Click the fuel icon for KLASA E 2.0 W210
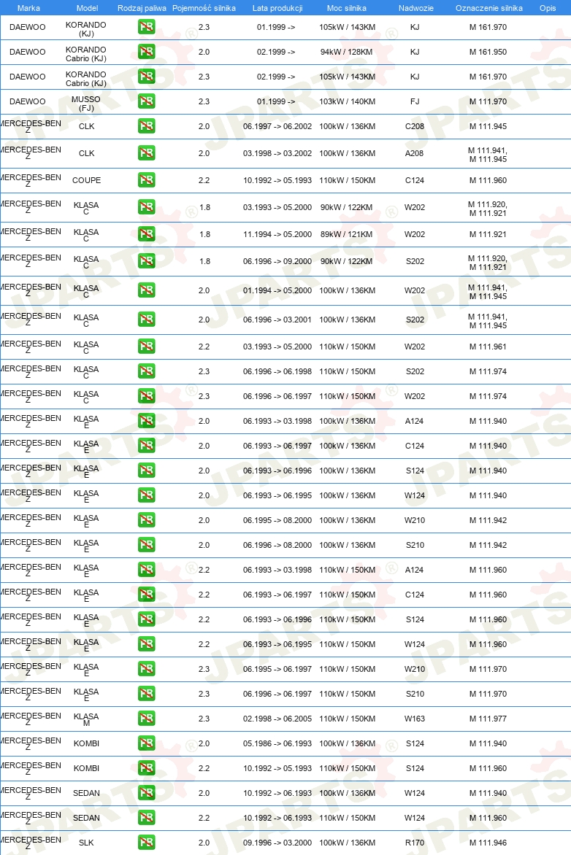 [x=146, y=520]
